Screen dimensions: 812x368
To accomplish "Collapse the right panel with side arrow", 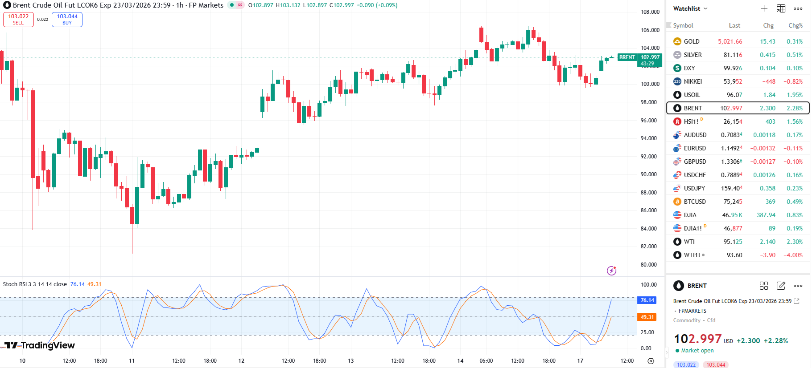I will click(x=667, y=352).
